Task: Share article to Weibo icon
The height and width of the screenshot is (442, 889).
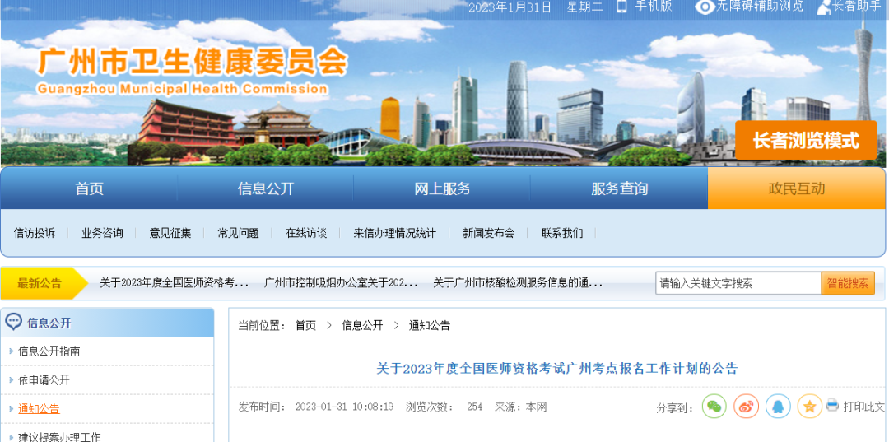Action: click(746, 407)
